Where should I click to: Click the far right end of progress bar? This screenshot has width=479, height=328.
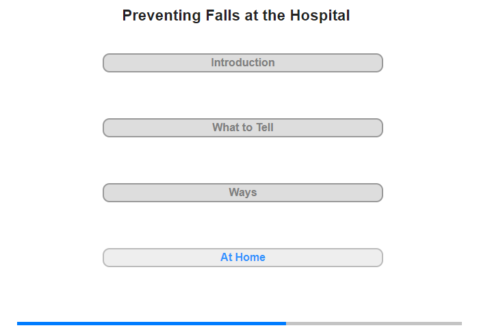(x=461, y=323)
